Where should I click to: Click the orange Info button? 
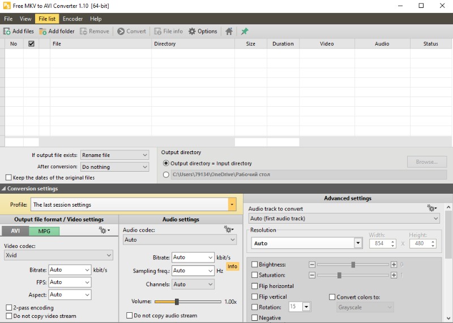[x=232, y=266]
